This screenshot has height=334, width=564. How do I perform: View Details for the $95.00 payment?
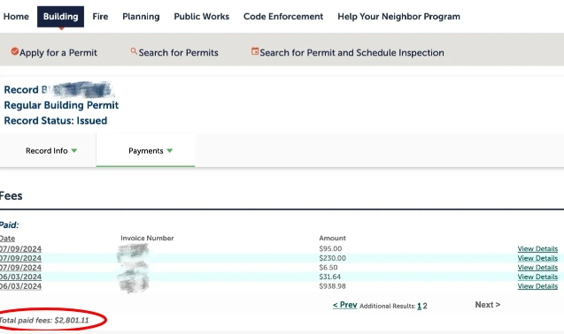tap(537, 249)
